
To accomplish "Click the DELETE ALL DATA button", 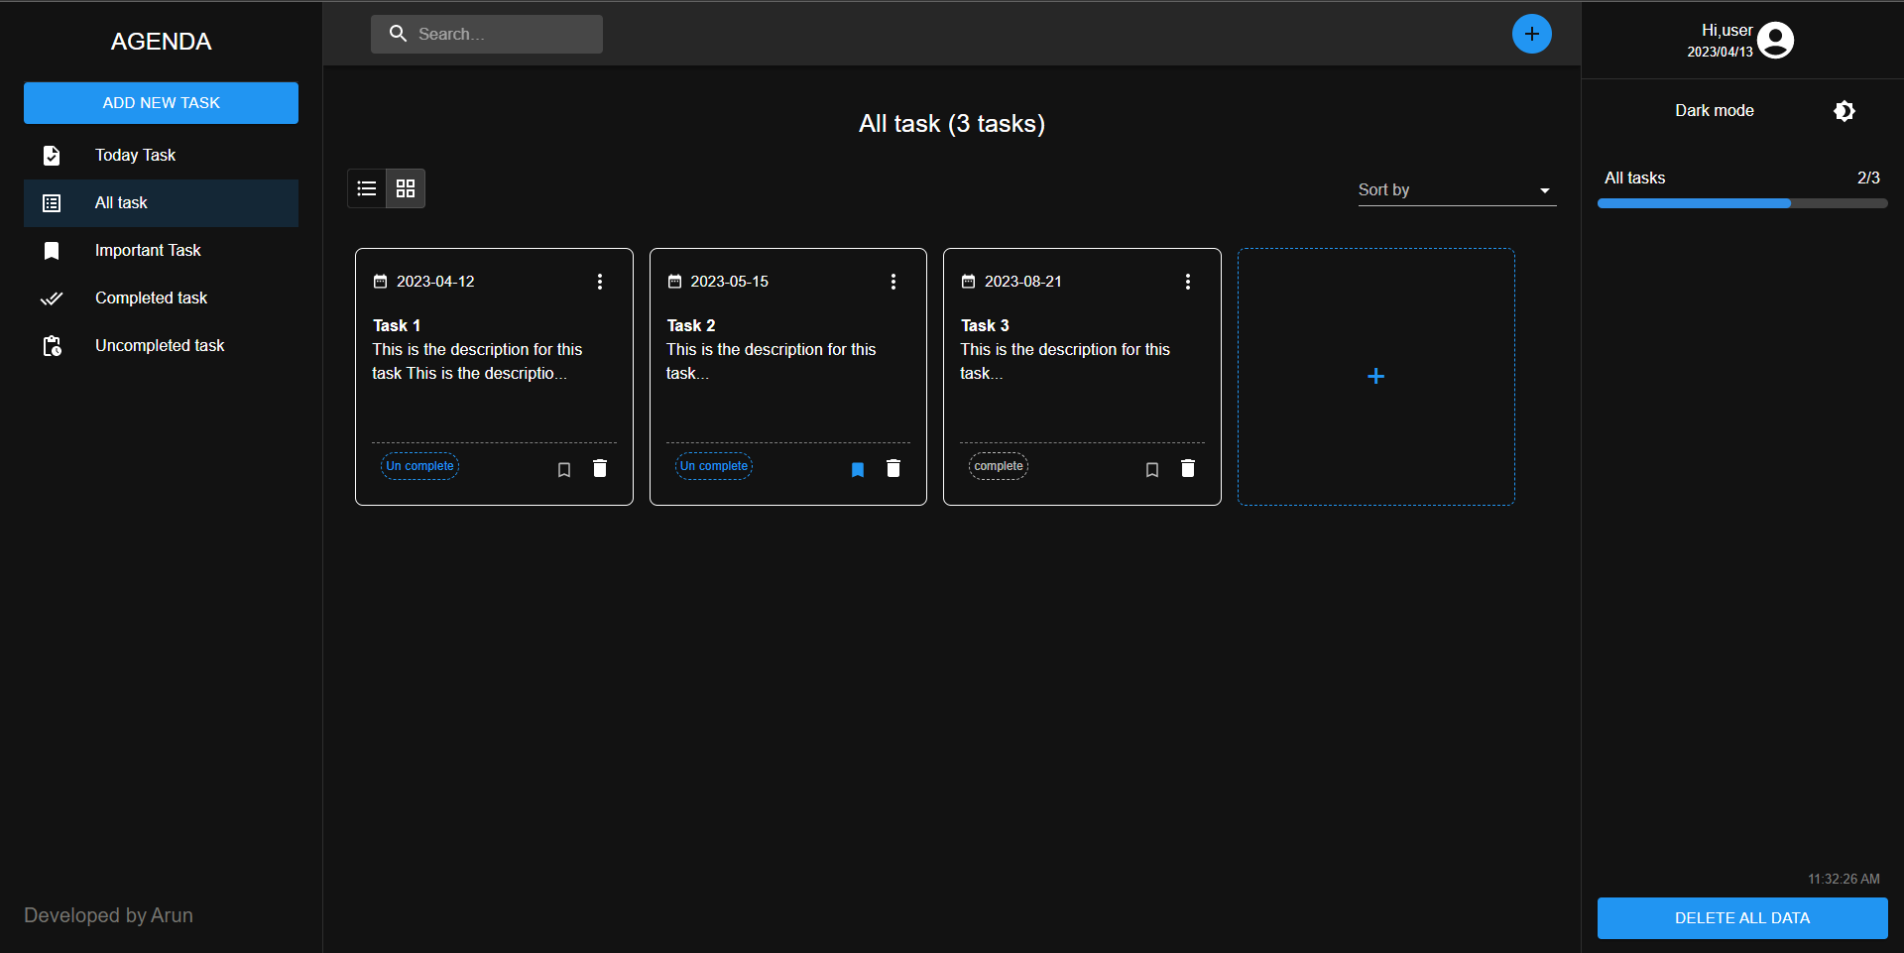I will [x=1742, y=918].
